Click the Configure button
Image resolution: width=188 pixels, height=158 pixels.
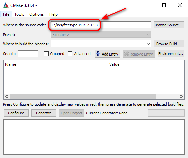16,113
